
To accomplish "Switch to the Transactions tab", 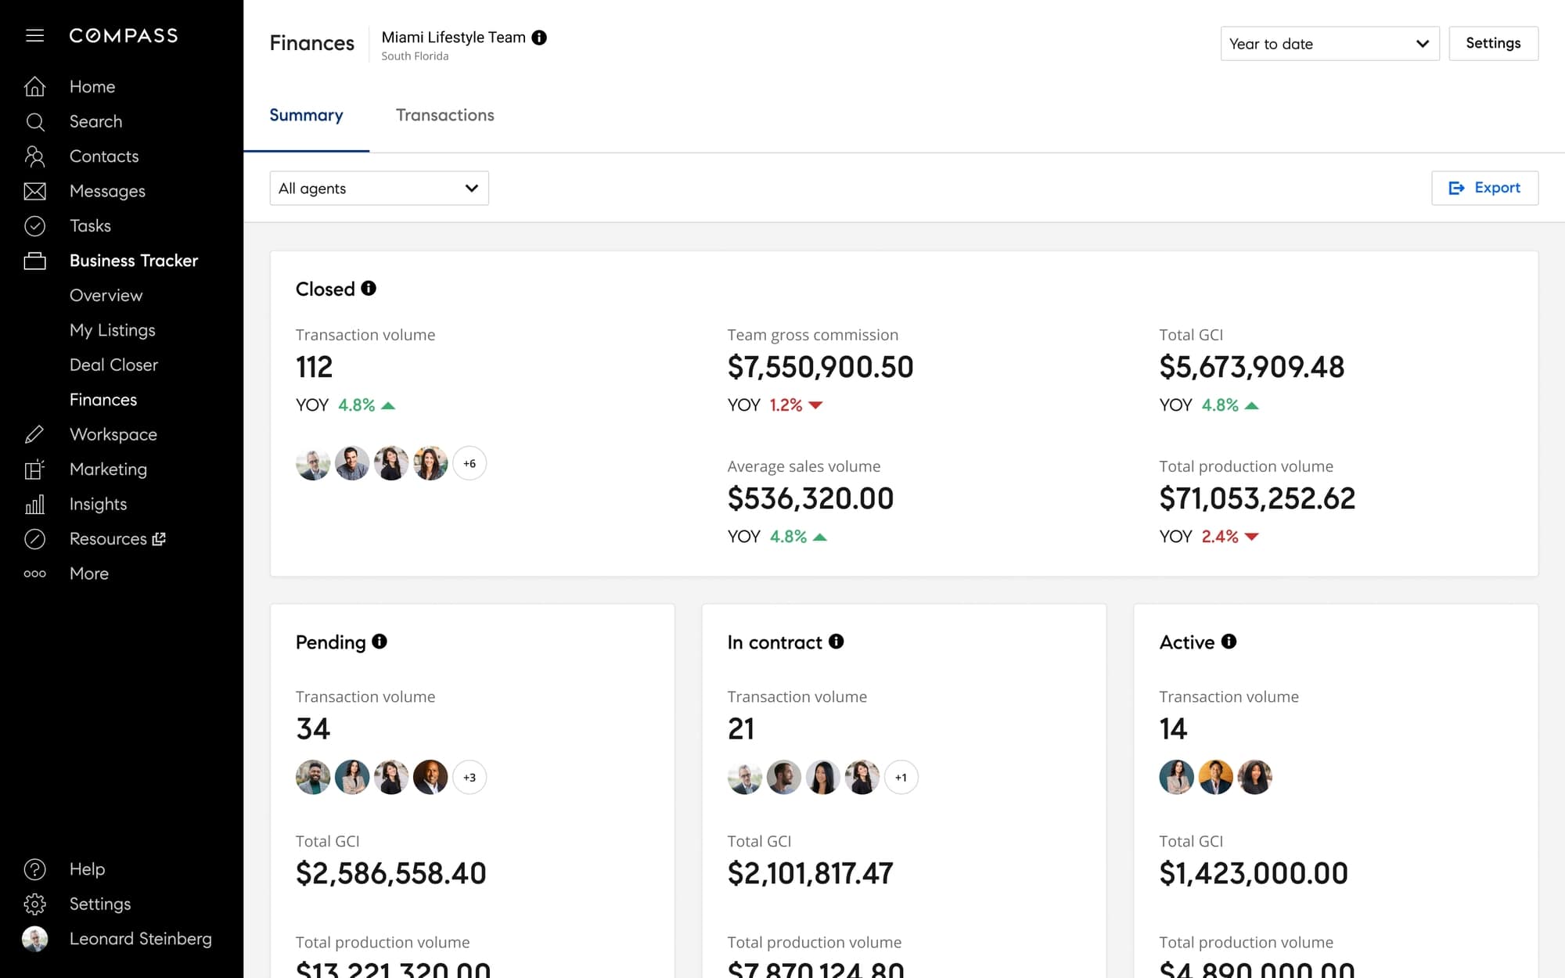I will coord(444,115).
